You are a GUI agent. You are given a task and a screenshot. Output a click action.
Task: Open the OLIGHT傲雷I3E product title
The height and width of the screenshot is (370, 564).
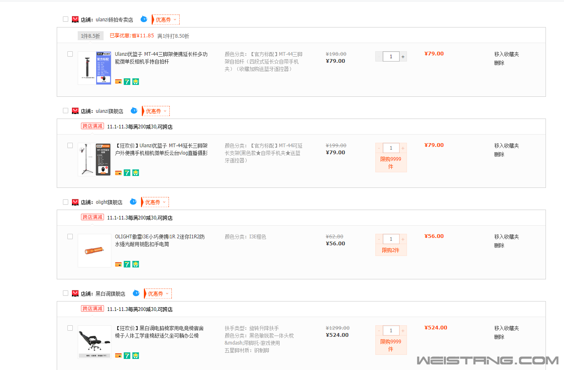159,240
